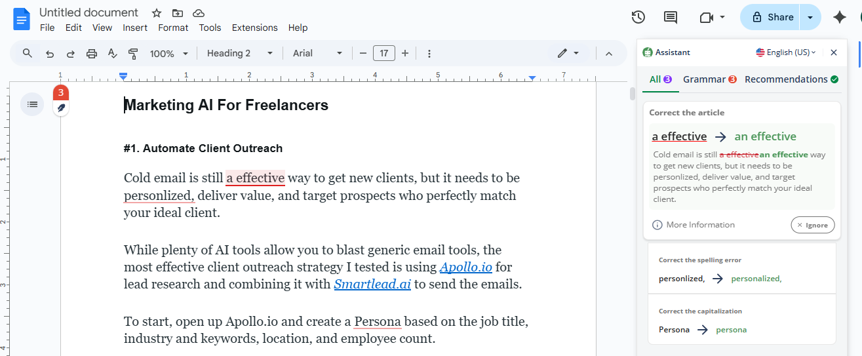Open the zoom 100% dropdown
The height and width of the screenshot is (356, 862).
pyautogui.click(x=168, y=54)
